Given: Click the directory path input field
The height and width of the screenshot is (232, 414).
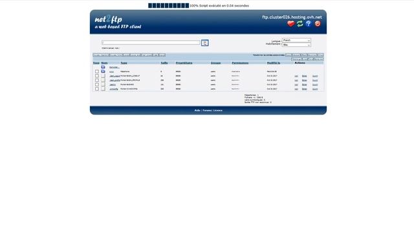Looking at the screenshot, I should [x=151, y=43].
